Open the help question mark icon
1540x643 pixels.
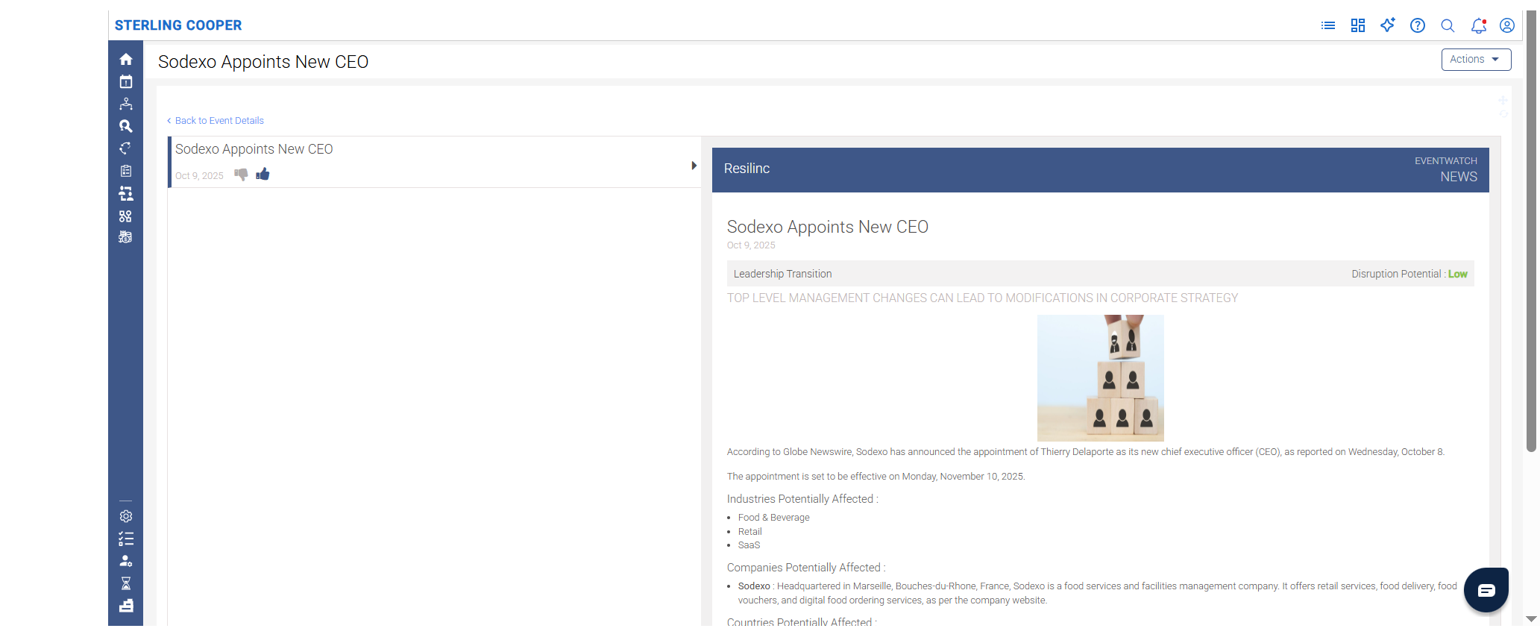1418,25
